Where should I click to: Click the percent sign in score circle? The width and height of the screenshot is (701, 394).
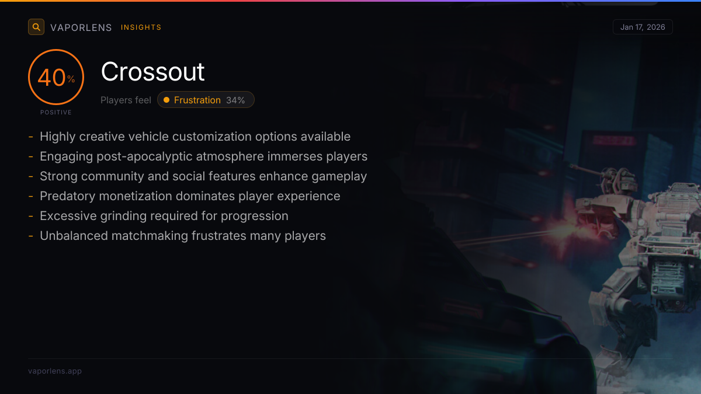(71, 79)
